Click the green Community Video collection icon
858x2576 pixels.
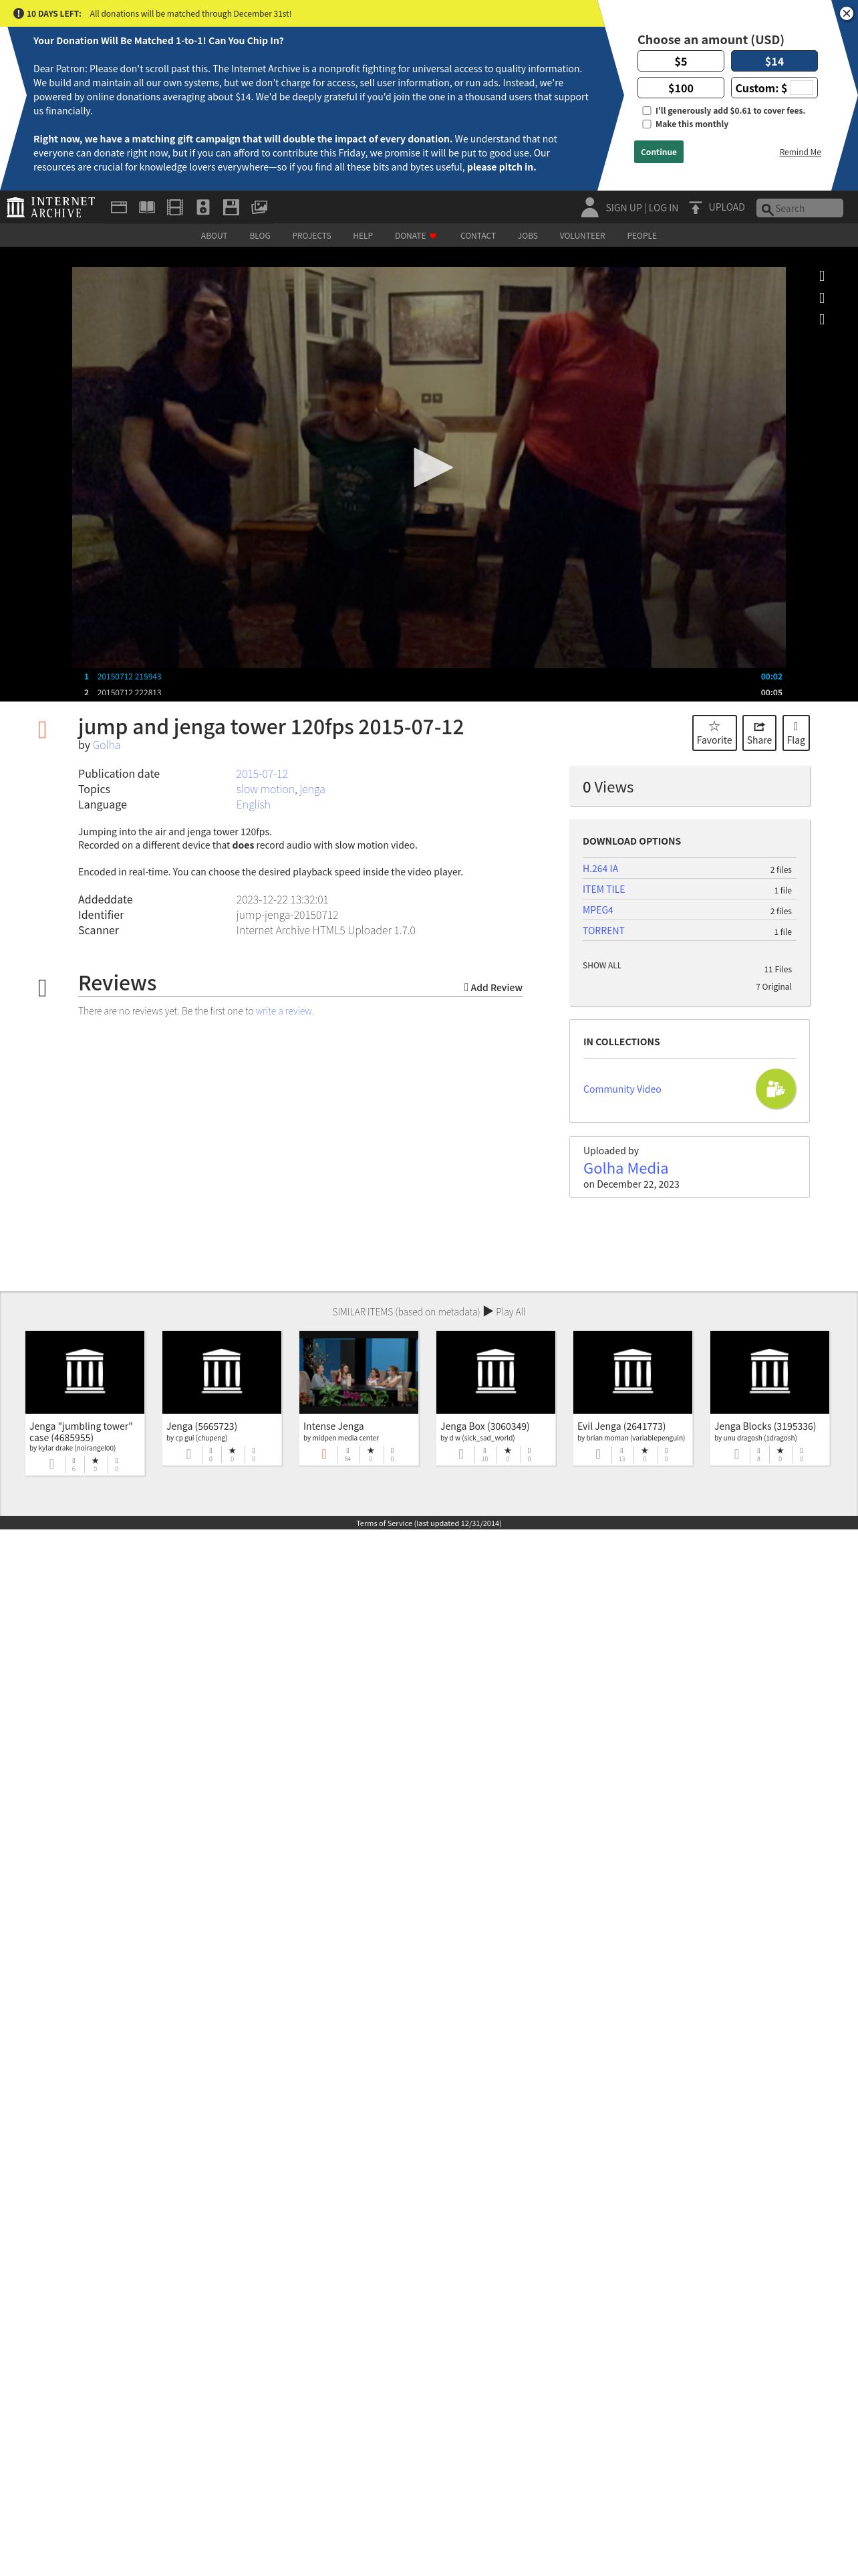[x=776, y=1089]
